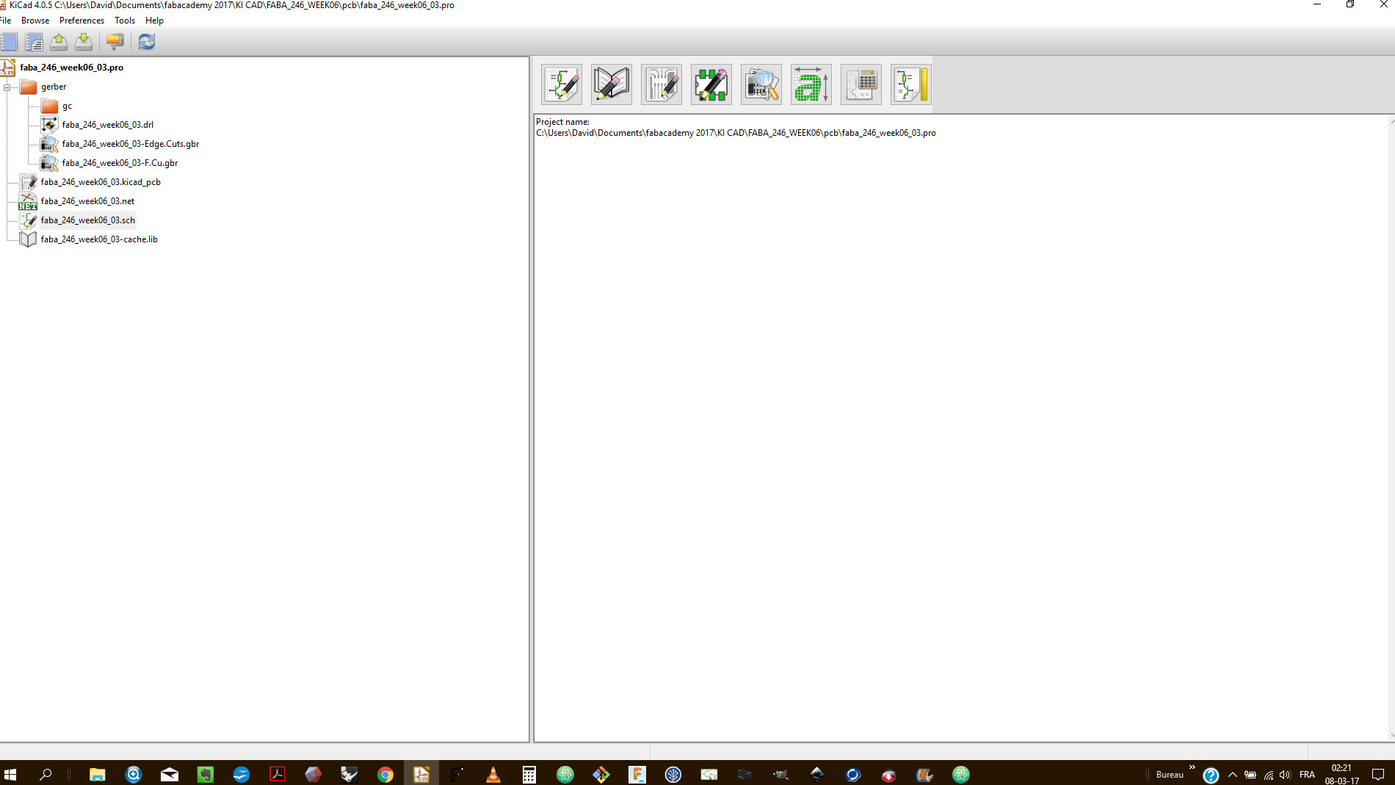Open VLC media player from taskbar
This screenshot has height=785, width=1395.
tap(493, 774)
